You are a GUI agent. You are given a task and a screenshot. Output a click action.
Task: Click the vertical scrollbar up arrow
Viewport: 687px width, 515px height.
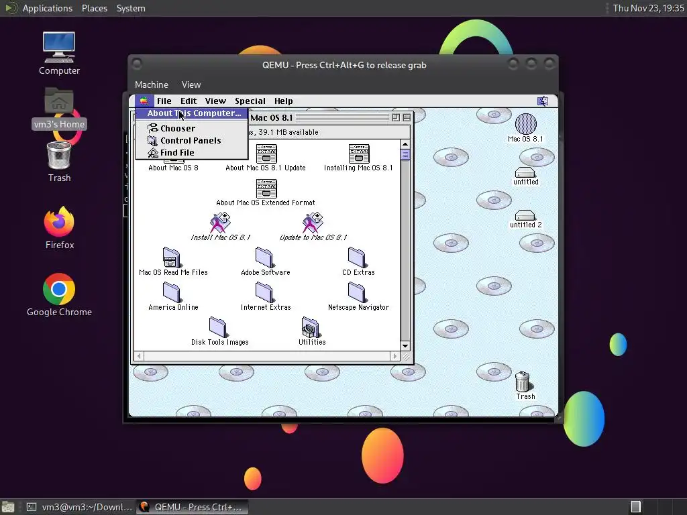pos(405,144)
